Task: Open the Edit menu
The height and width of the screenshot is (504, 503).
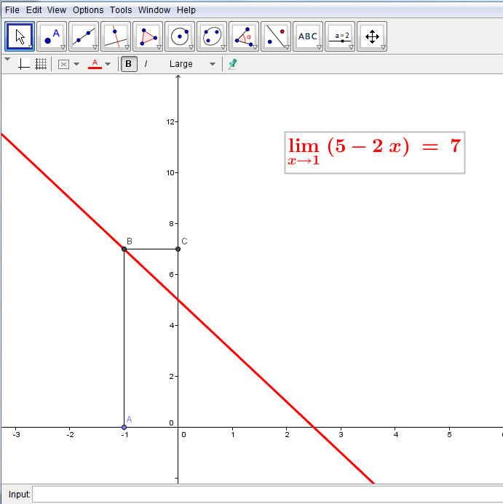Action: (33, 10)
